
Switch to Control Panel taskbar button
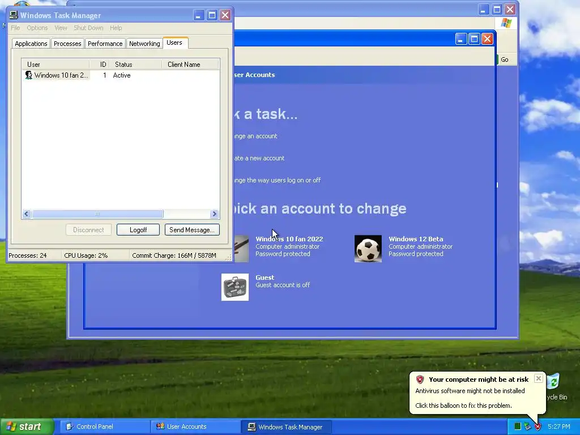coord(104,427)
